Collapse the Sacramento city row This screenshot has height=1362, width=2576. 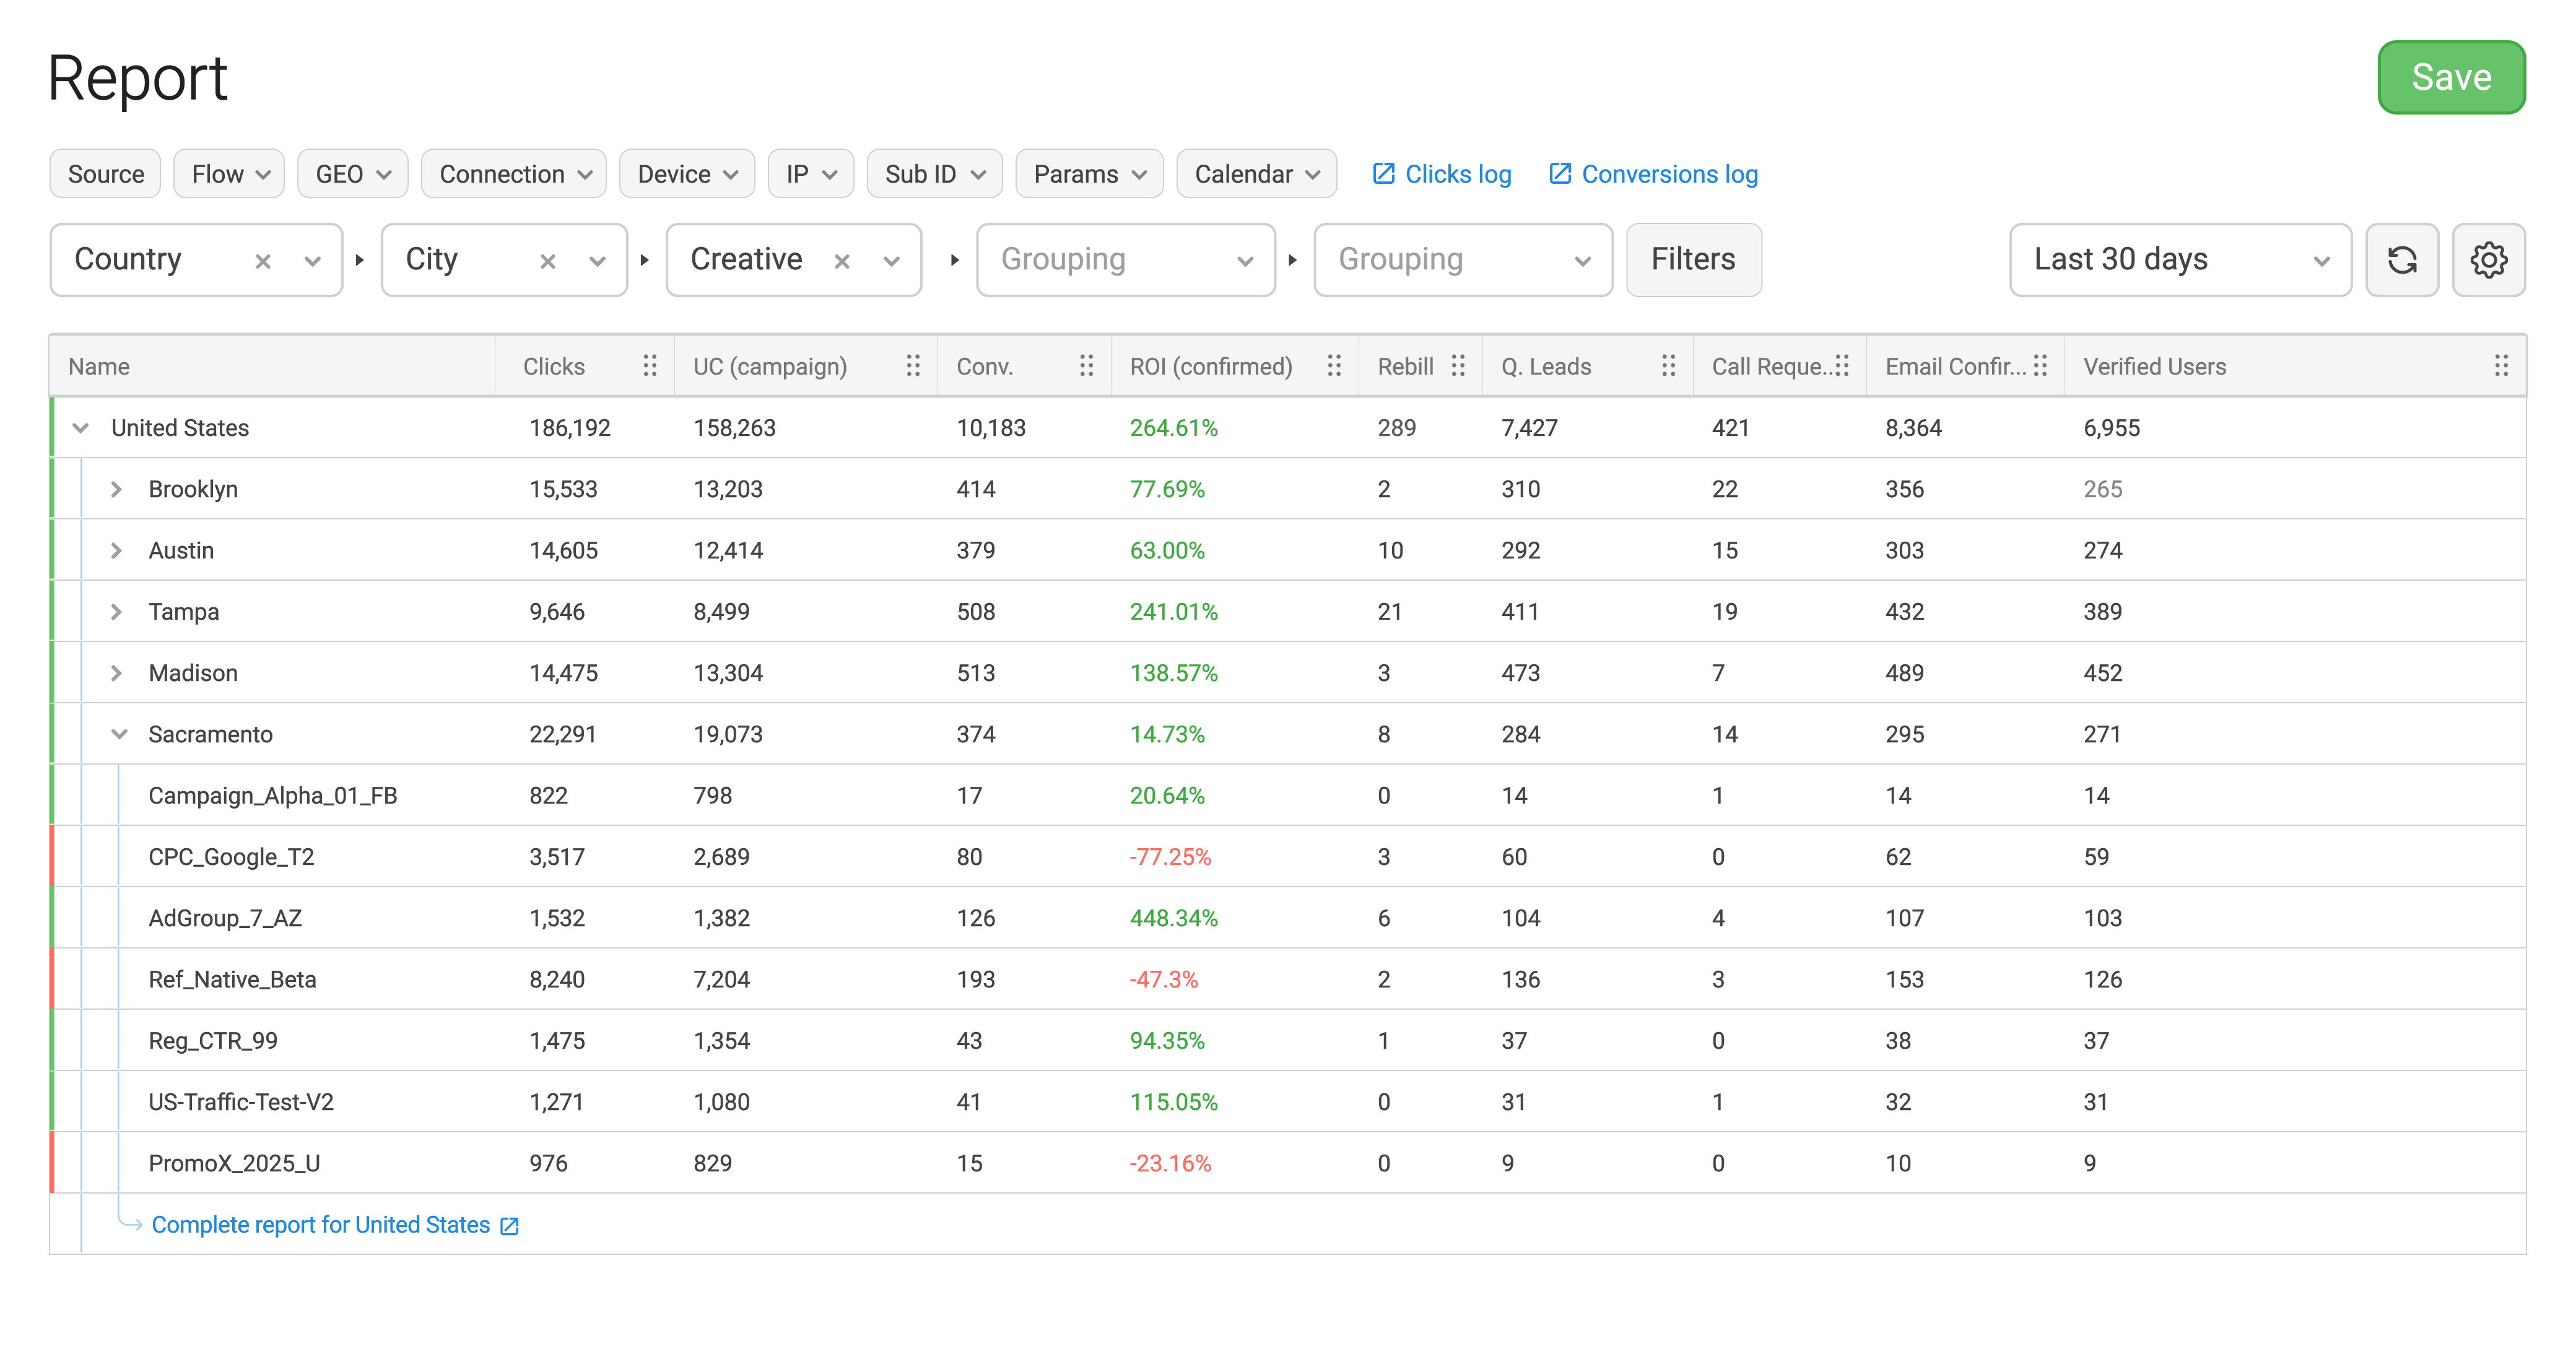119,734
